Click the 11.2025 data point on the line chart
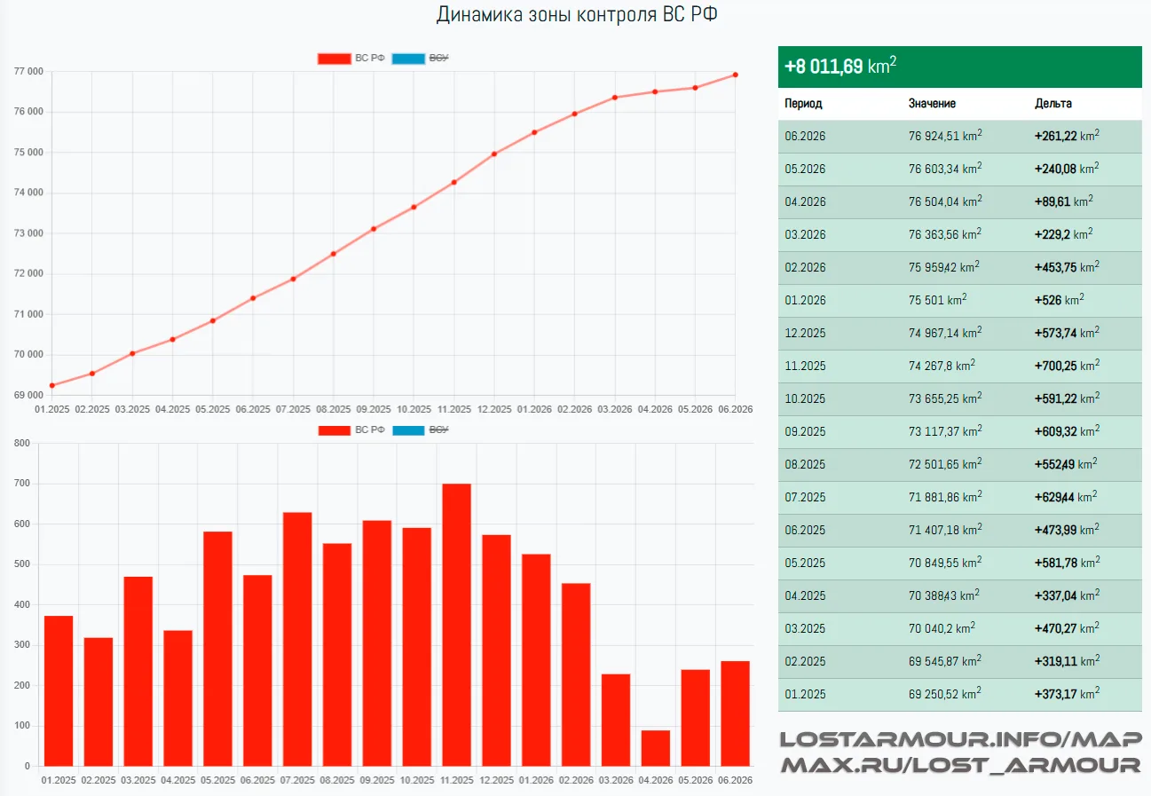The image size is (1151, 796). (454, 182)
